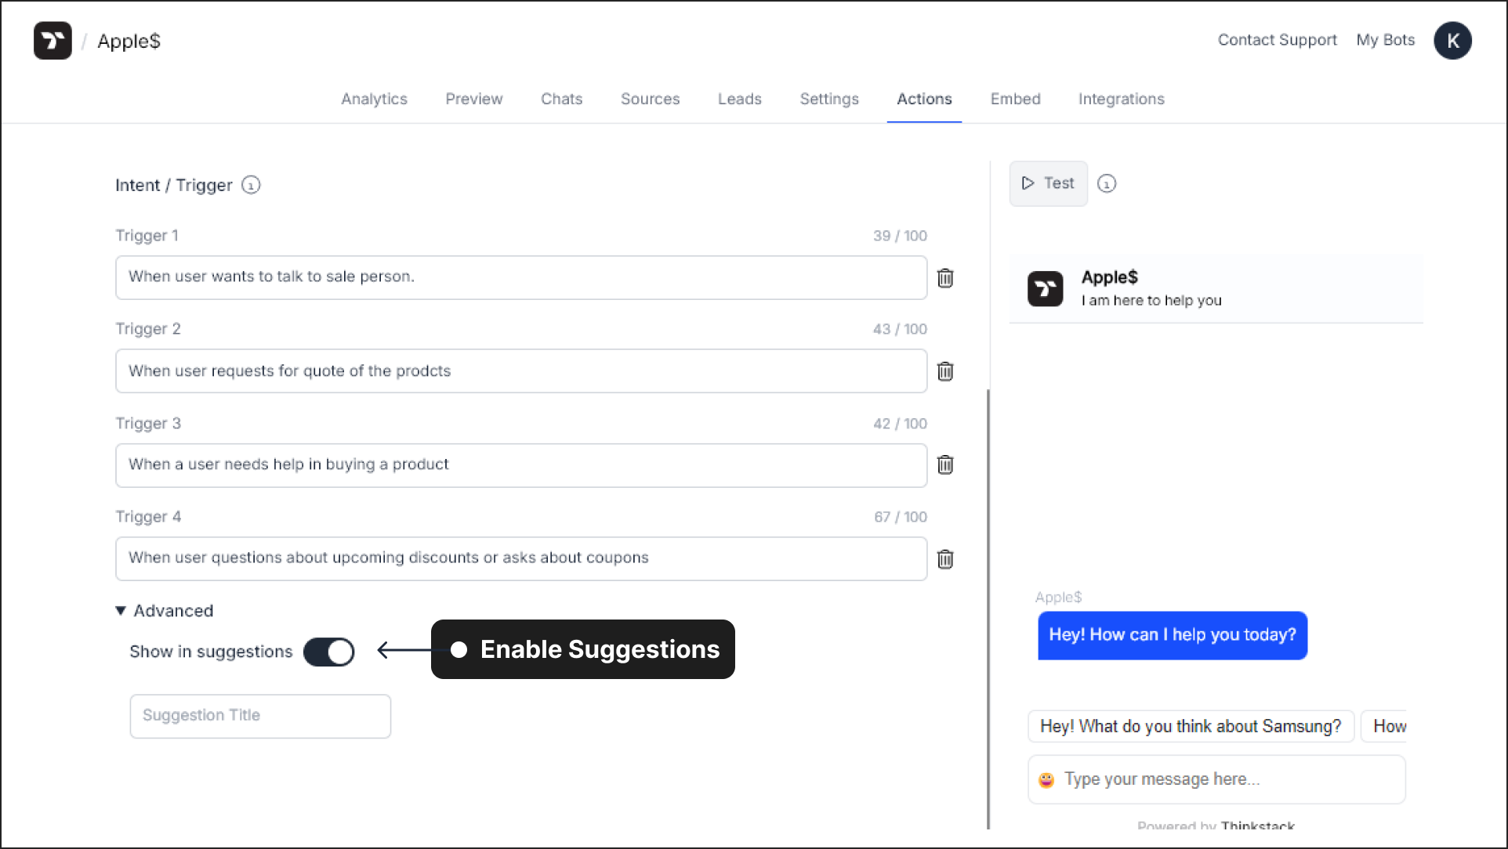Viewport: 1508px width, 849px height.
Task: Click the info icon next to Intent Trigger
Action: coord(251,186)
